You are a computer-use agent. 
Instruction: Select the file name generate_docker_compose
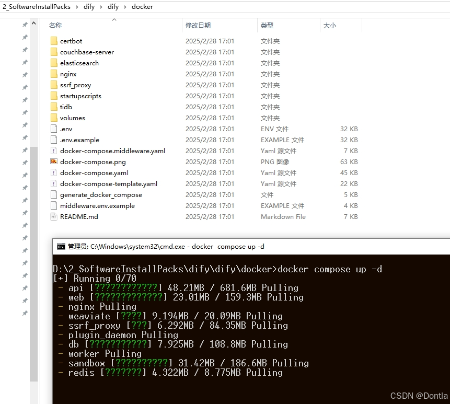(x=101, y=194)
